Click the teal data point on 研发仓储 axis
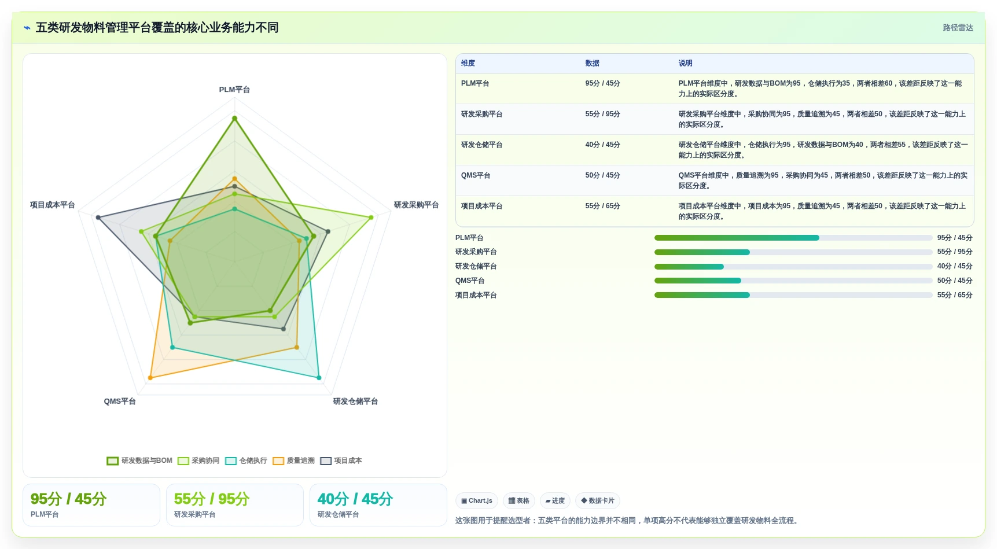The height and width of the screenshot is (549, 997). (x=319, y=378)
